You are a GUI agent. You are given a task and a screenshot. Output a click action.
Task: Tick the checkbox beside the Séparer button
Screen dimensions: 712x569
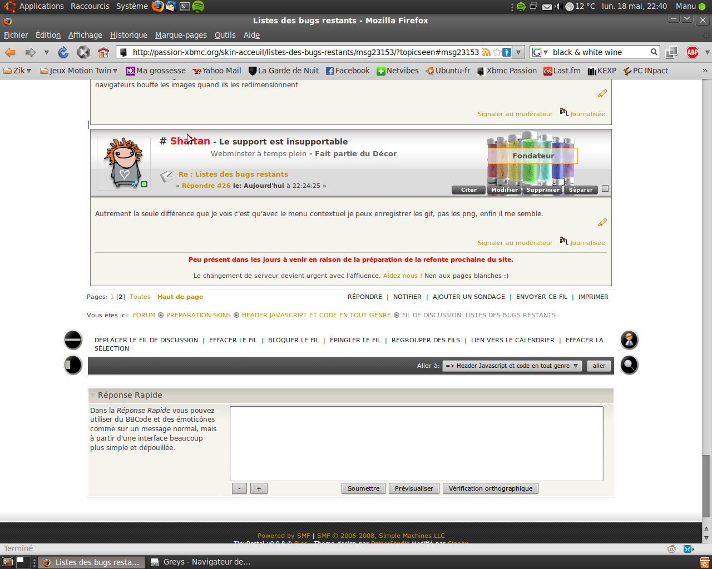click(605, 189)
